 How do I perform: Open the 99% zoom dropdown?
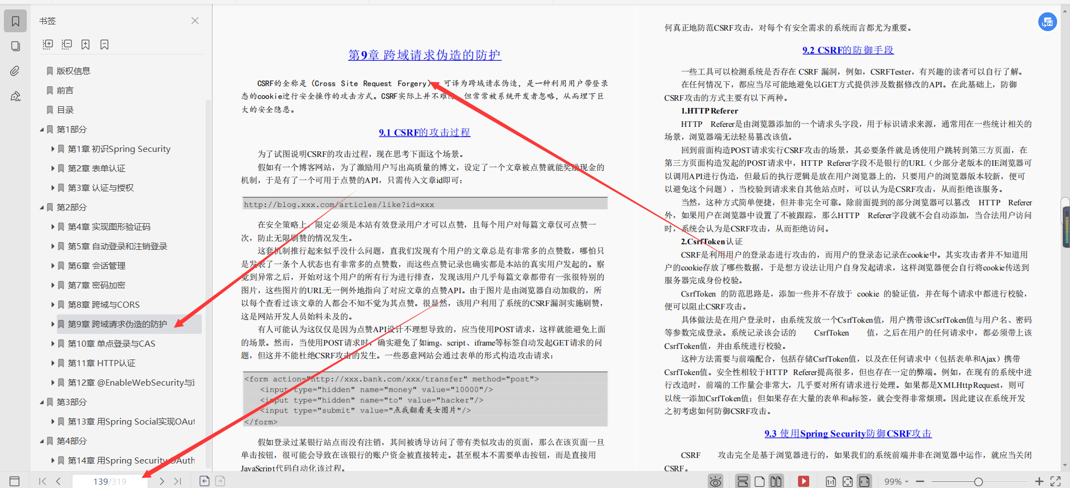pyautogui.click(x=896, y=481)
